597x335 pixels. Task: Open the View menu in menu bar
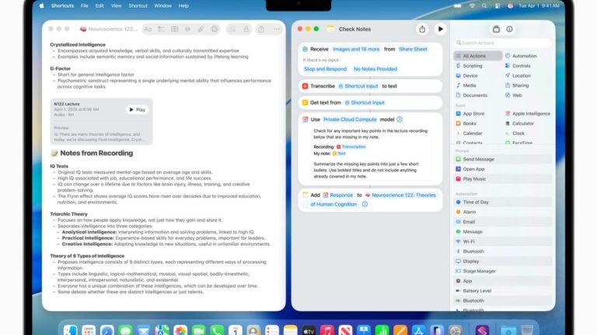point(114,5)
